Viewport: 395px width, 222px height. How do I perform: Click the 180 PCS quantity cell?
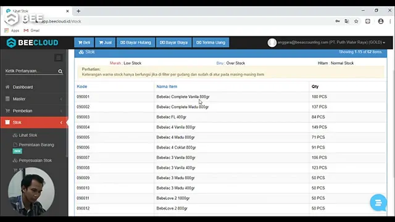point(319,97)
